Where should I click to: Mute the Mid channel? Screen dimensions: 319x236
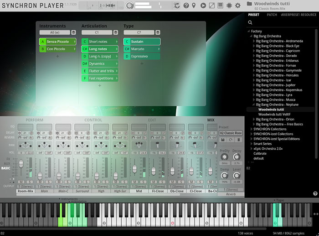coord(135,182)
